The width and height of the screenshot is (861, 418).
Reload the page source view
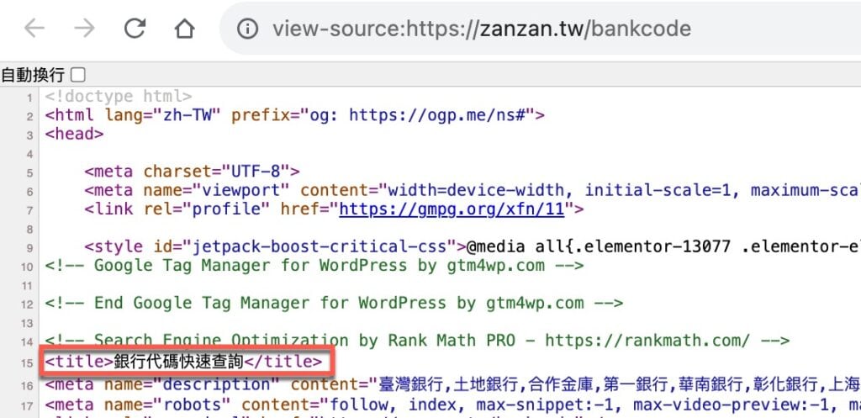coord(135,28)
